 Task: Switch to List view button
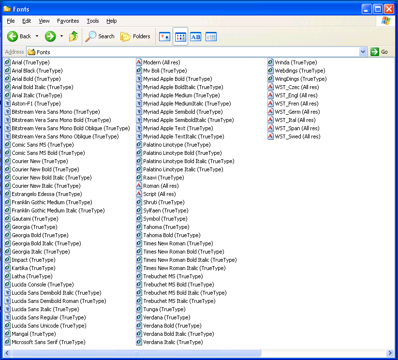(180, 37)
